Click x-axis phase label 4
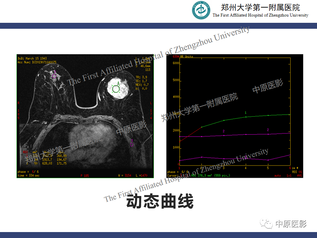 tap(246, 168)
